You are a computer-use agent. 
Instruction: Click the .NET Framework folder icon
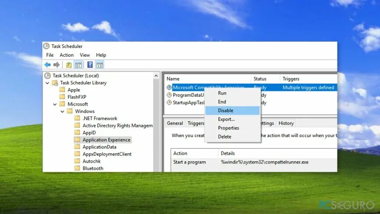[77, 118]
